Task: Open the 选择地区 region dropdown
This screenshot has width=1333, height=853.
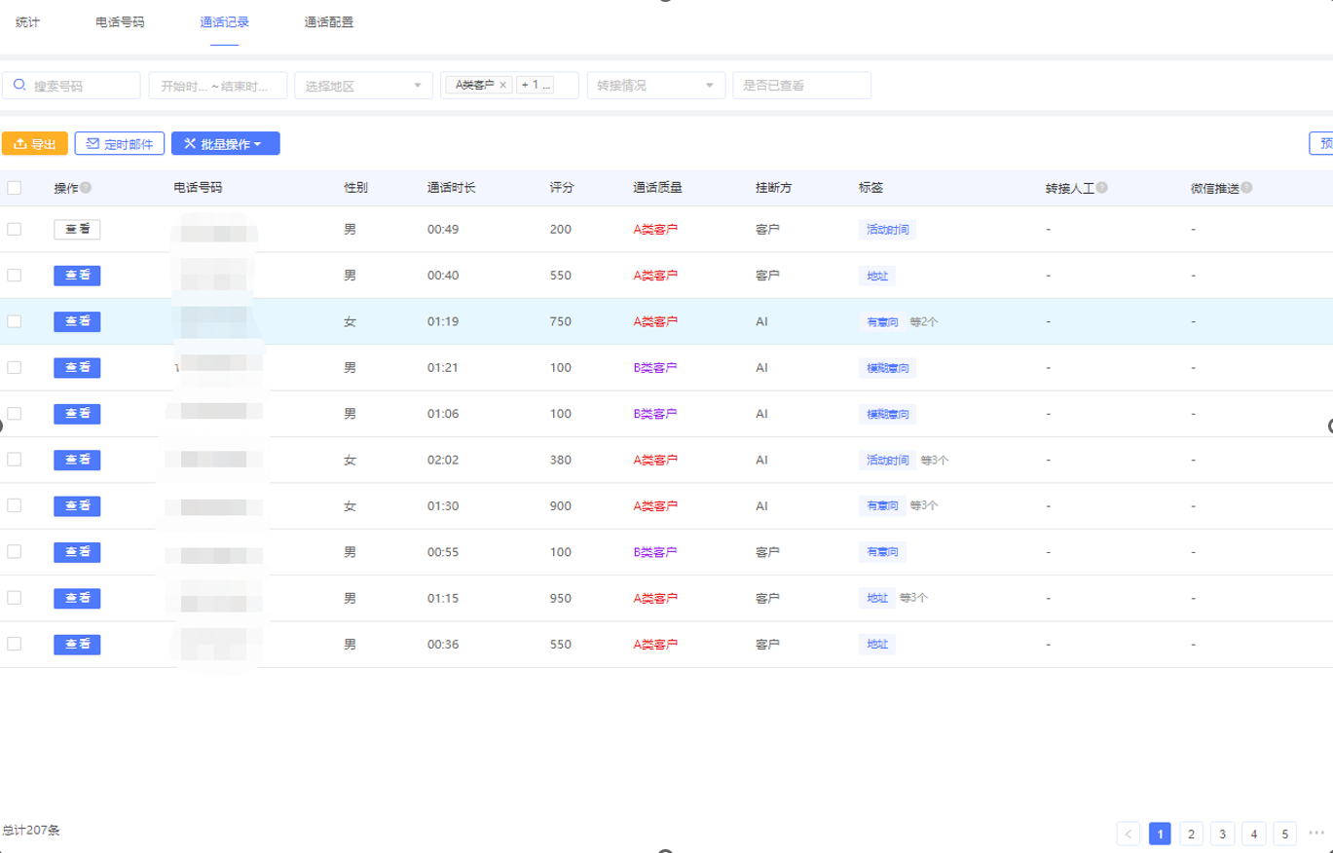Action: tap(363, 86)
